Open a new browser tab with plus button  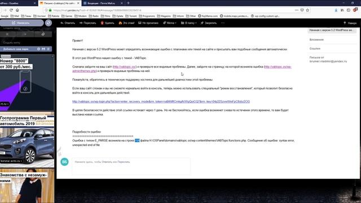pyautogui.click(x=128, y=3)
